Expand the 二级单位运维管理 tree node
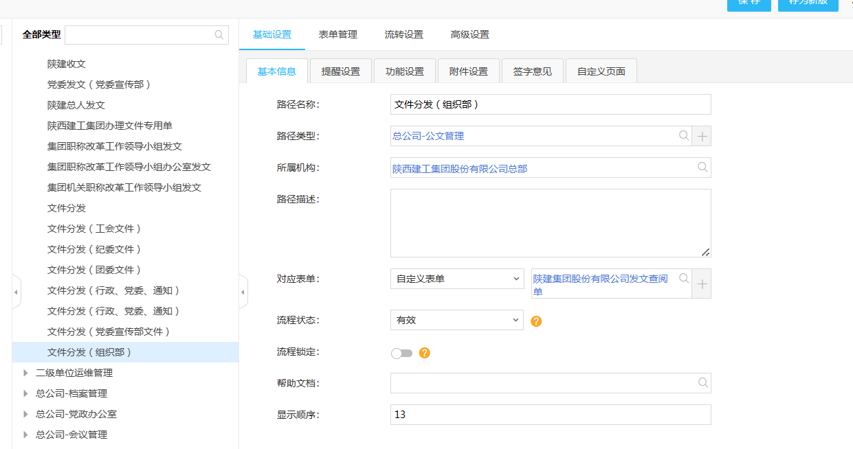The width and height of the screenshot is (853, 449). 26,373
